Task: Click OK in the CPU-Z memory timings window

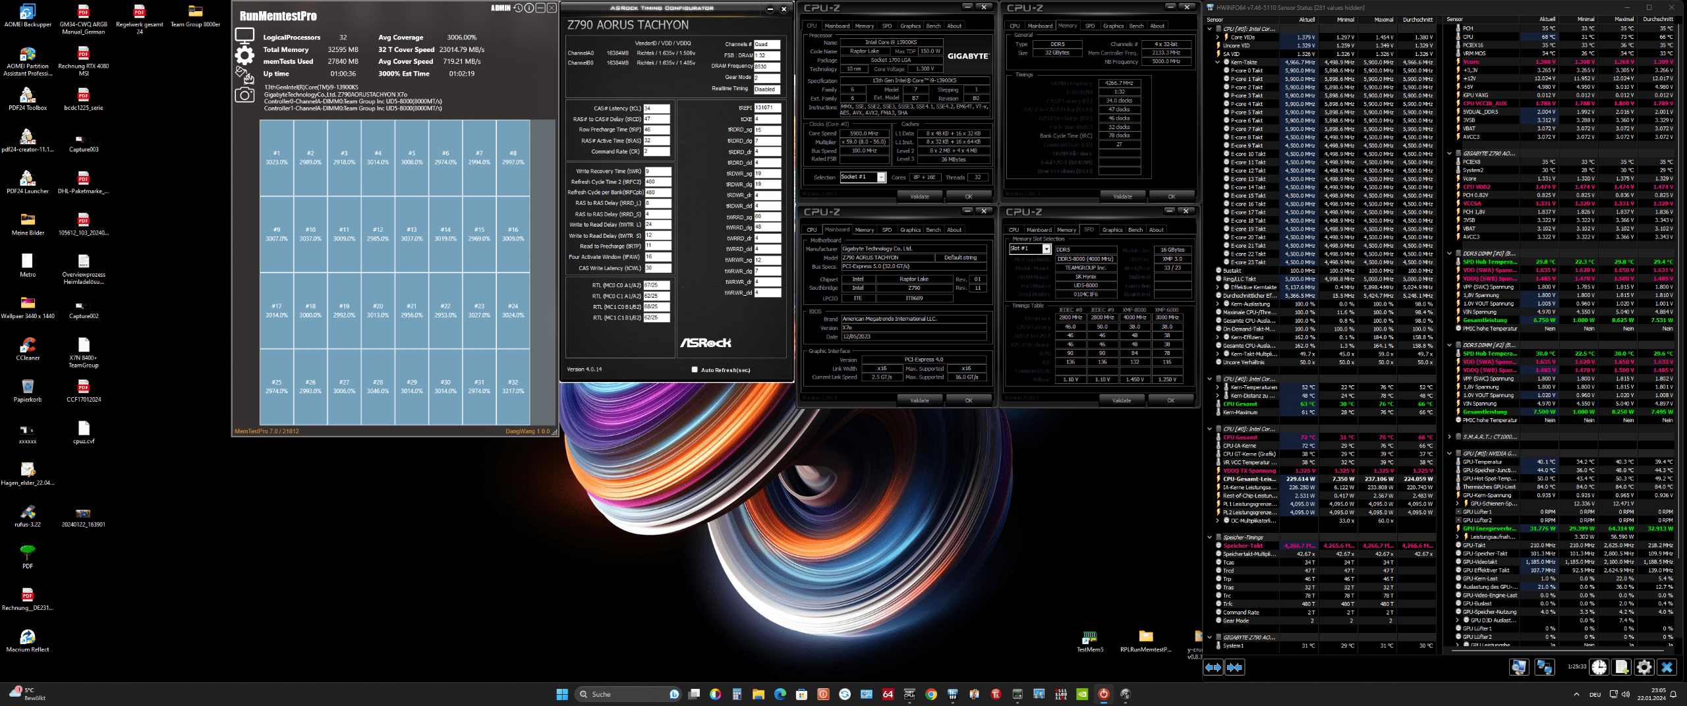Action: (x=1172, y=196)
